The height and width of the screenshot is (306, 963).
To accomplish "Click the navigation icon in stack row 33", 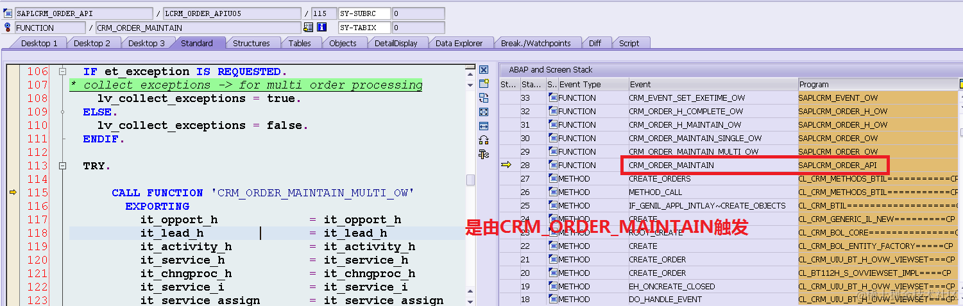I will tap(552, 98).
